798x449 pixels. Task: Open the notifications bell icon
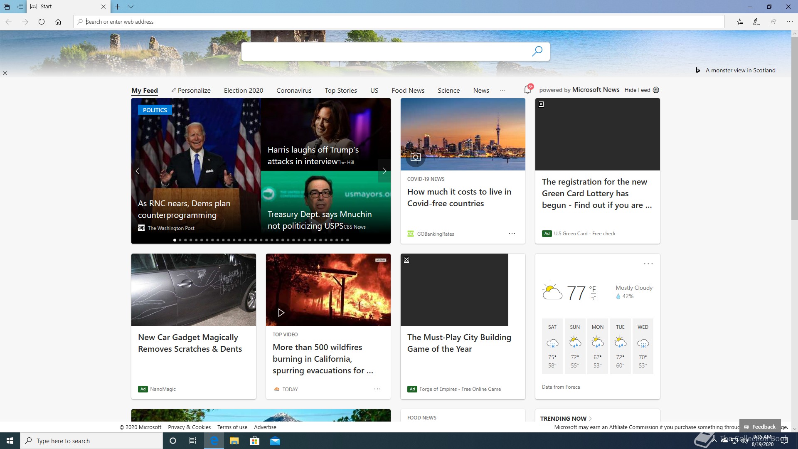[528, 89]
